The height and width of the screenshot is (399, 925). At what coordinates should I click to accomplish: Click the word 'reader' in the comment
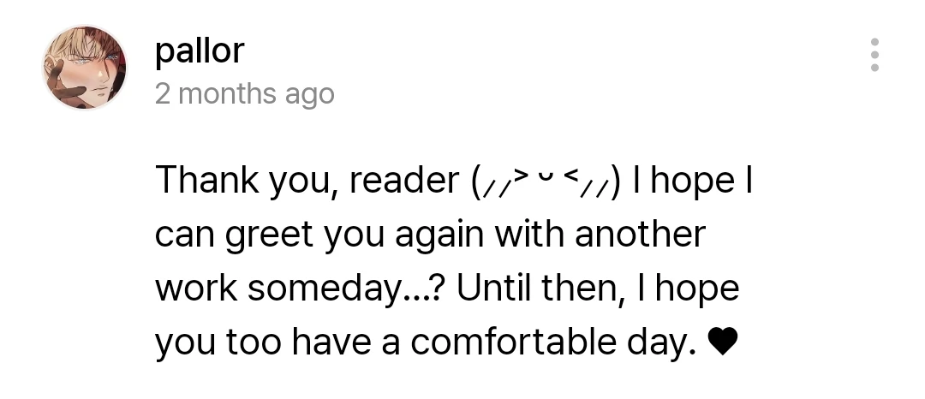404,181
